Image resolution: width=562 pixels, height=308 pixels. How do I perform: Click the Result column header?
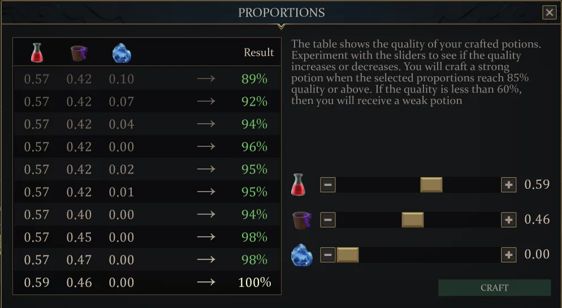coord(258,53)
